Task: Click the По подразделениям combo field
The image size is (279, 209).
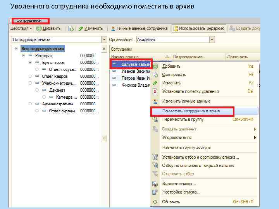Action: tap(57, 39)
